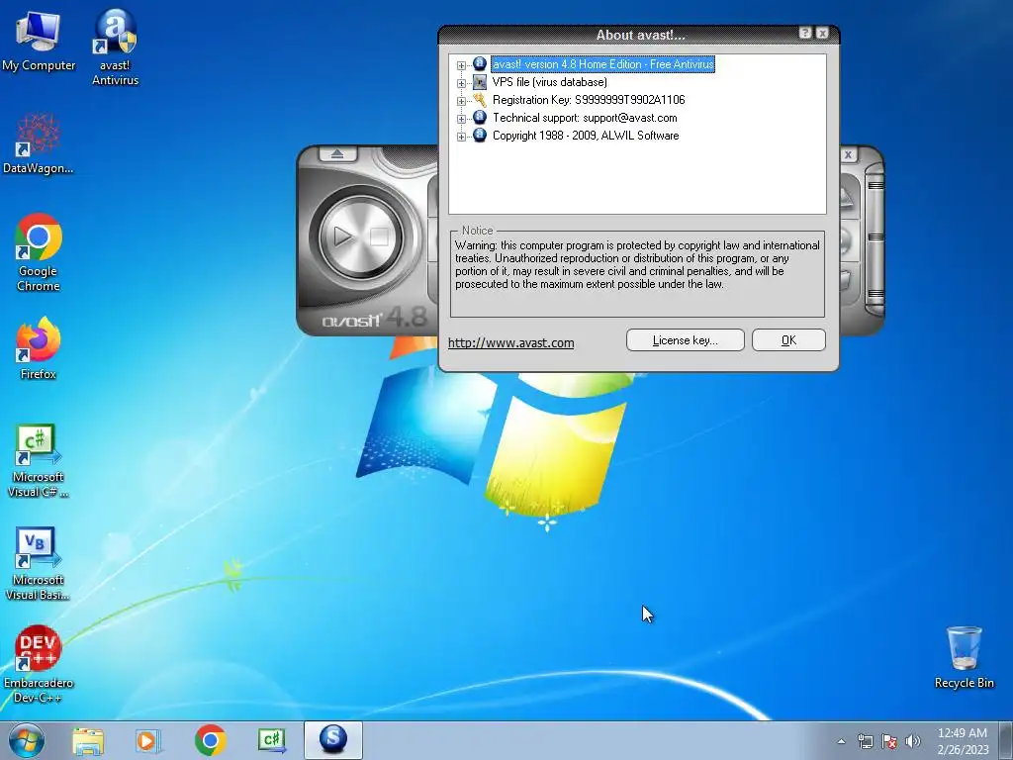This screenshot has width=1013, height=760.
Task: Click the avast icon beside Copyright row
Action: click(x=480, y=135)
